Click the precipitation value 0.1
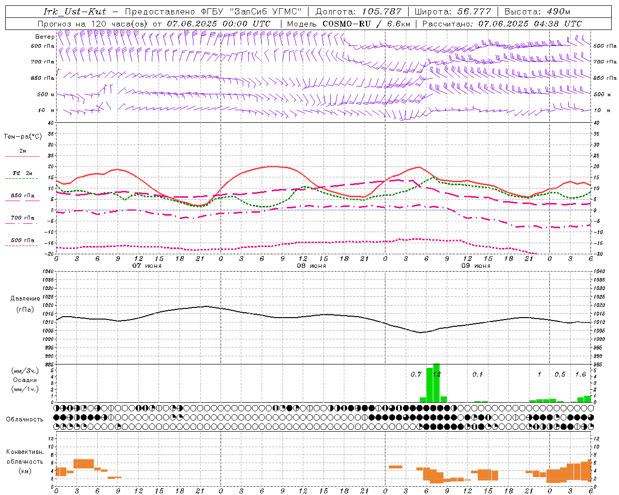Image resolution: width=619 pixels, height=495 pixels. (x=477, y=375)
